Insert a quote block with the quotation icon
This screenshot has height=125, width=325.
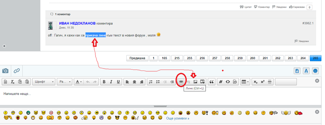[x=212, y=82]
